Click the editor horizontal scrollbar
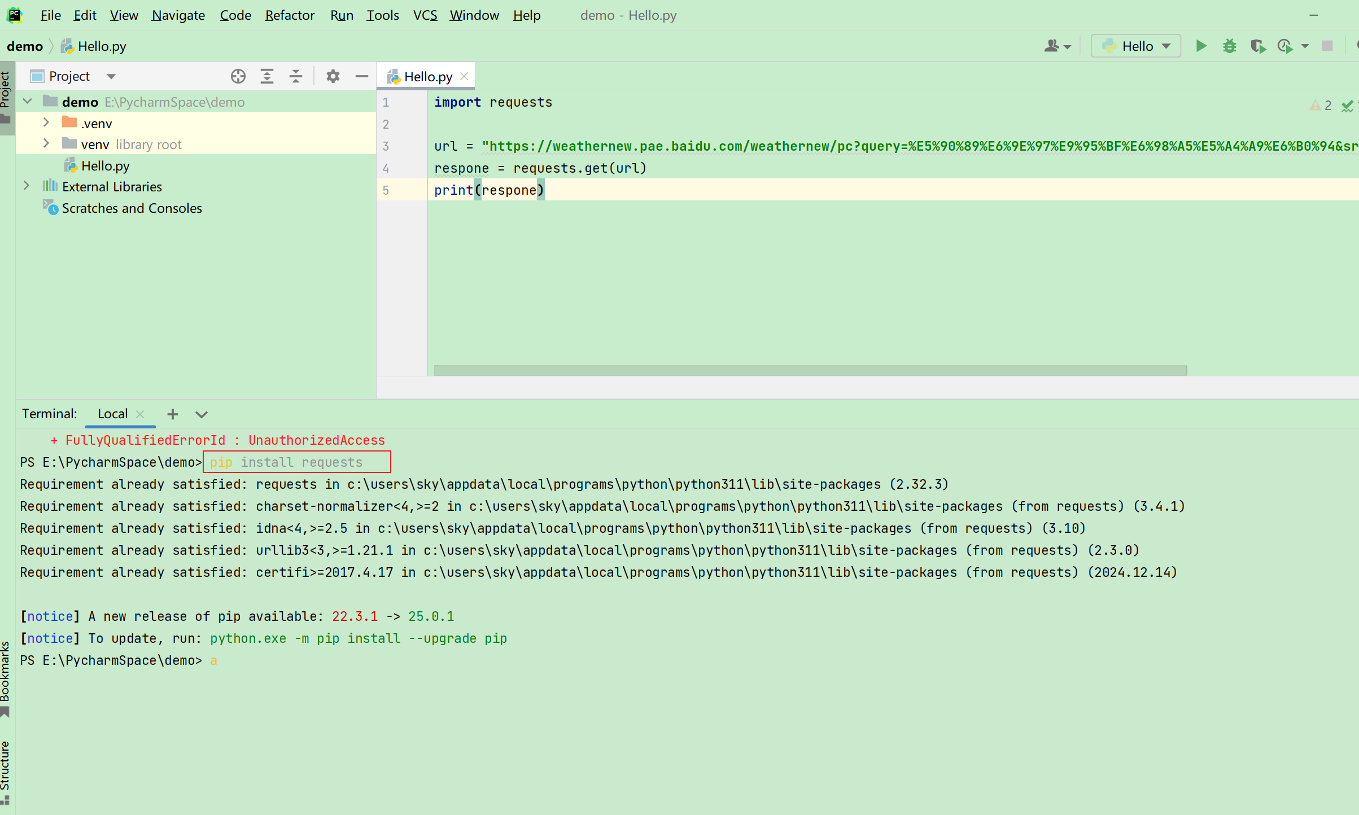 [x=810, y=370]
